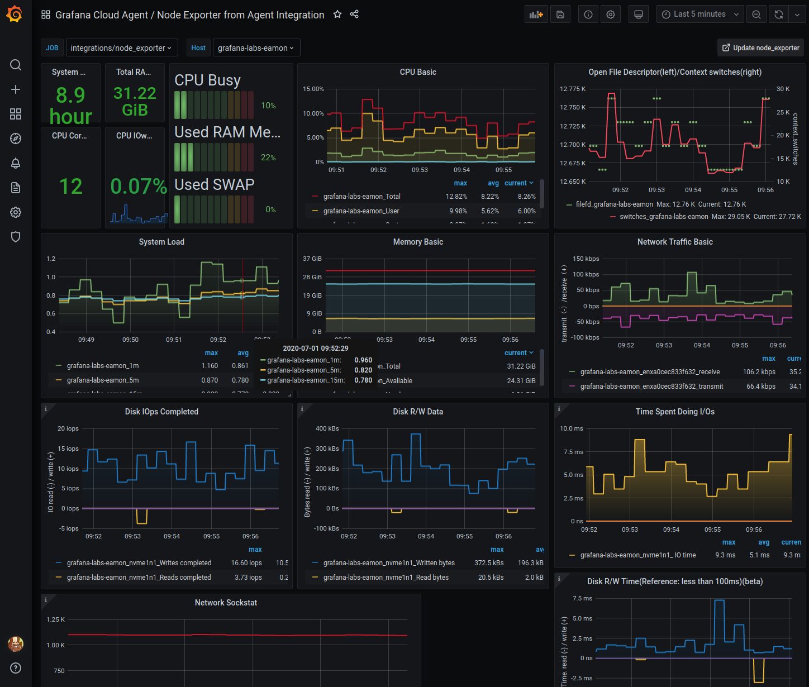This screenshot has width=809, height=687.
Task: Open Alerting bell icon in sidebar
Action: [x=16, y=163]
